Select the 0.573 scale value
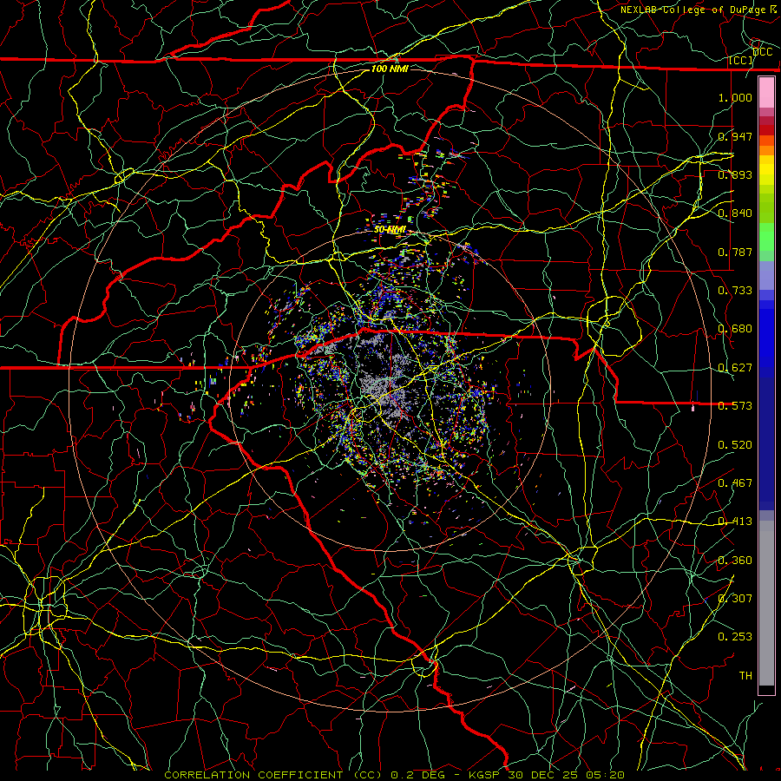The height and width of the screenshot is (781, 781). pos(735,406)
